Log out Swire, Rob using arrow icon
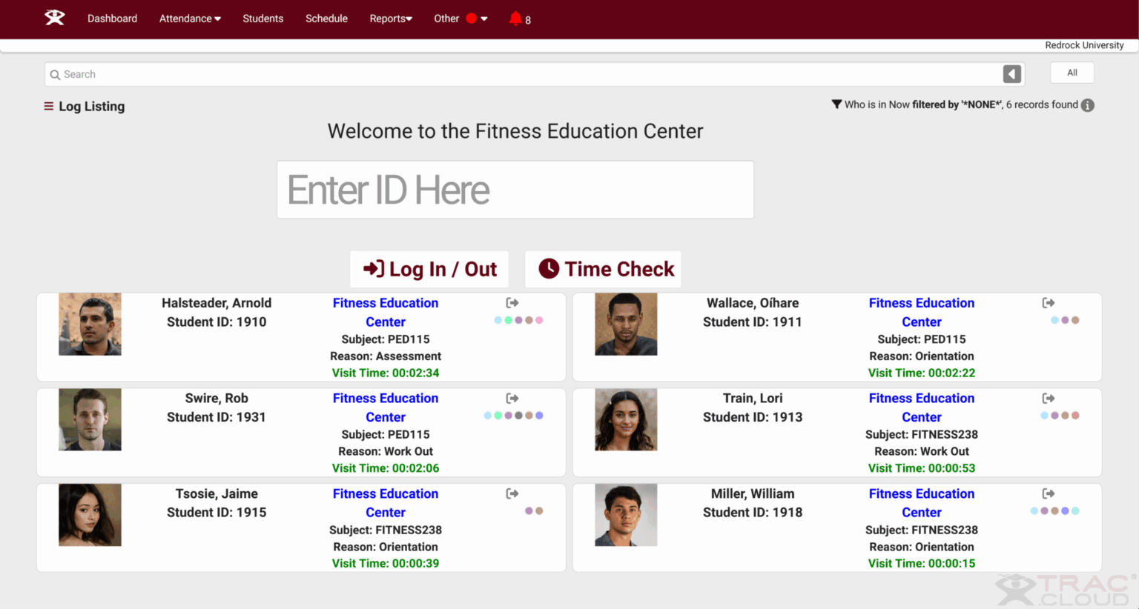 (512, 399)
